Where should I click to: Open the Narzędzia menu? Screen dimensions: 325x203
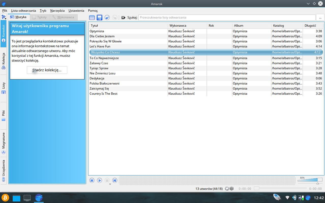(57, 11)
